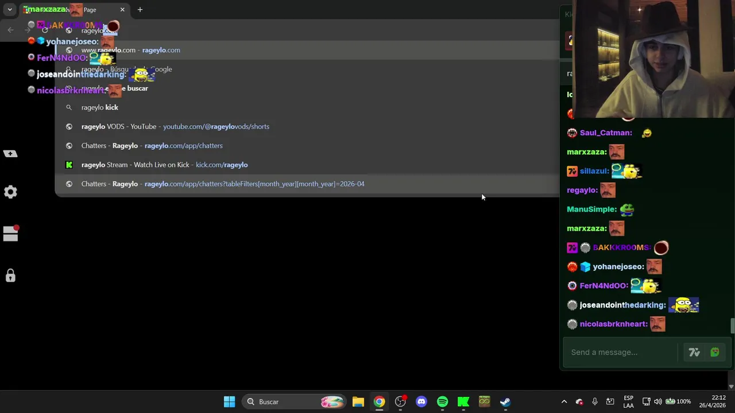
Task: Open the notifications panel icon with red dot
Action: (x=11, y=233)
